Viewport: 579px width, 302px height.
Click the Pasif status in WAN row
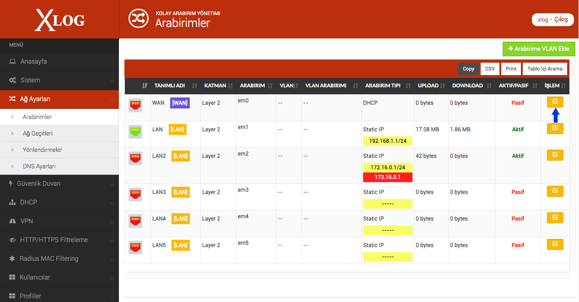point(518,103)
